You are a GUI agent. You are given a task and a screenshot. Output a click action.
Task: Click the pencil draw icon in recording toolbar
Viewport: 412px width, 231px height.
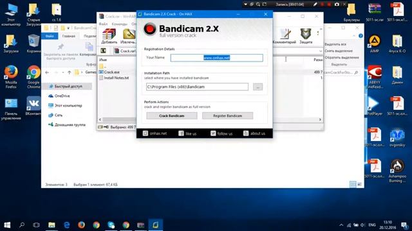[315, 4]
